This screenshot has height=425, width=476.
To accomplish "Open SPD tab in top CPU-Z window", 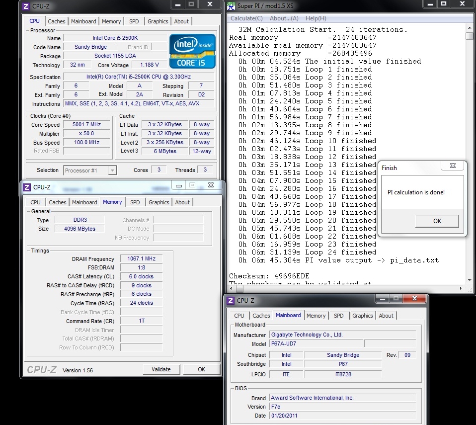I will (134, 21).
